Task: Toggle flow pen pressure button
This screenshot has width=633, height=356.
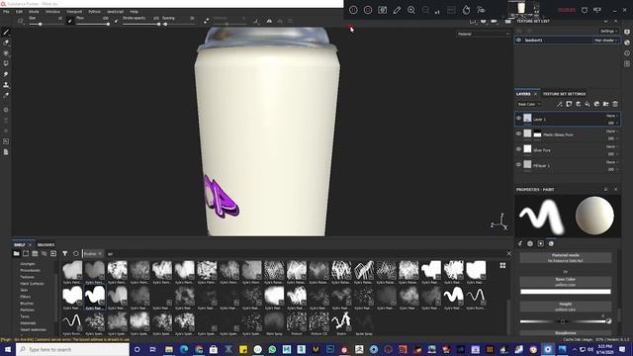Action: pyautogui.click(x=117, y=21)
